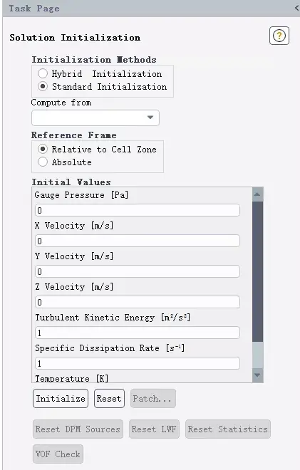Open the help question mark icon

(x=279, y=36)
